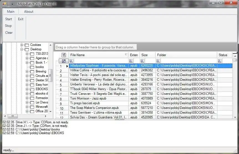Collapse the Desktop folder node
The height and width of the screenshot is (154, 239).
pos(22,49)
